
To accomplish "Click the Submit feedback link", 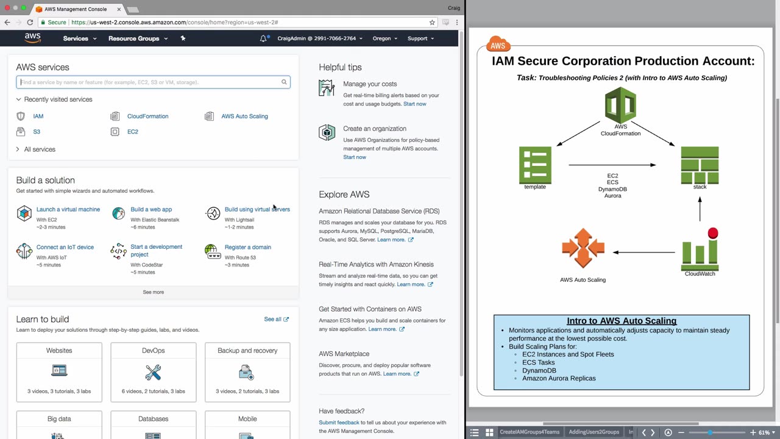I will coord(339,423).
